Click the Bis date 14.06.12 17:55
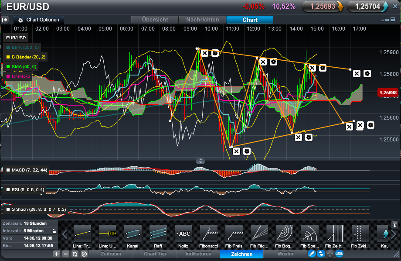The image size is (401, 261). [x=38, y=246]
